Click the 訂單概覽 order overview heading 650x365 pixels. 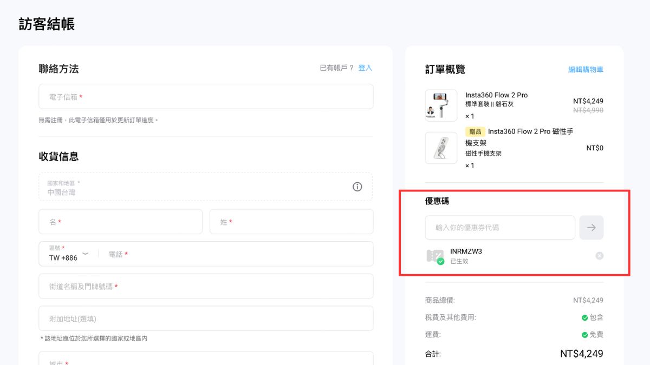pos(445,69)
